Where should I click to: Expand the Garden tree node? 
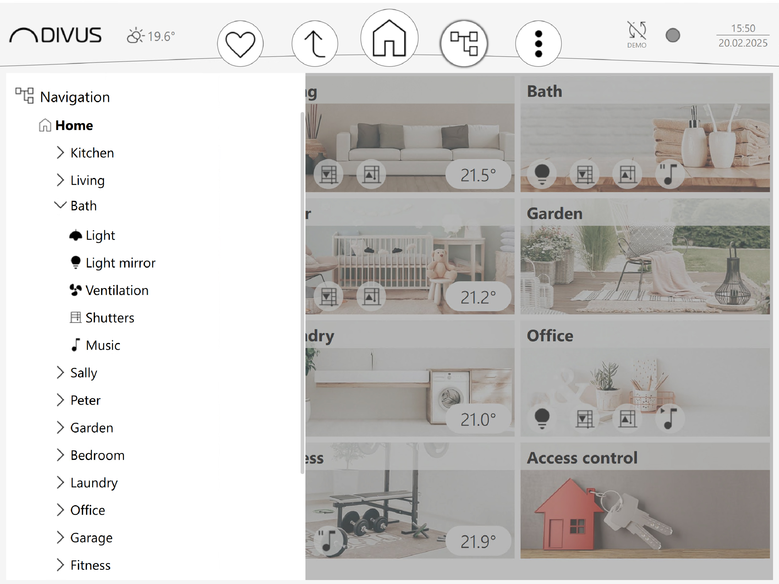[x=60, y=427]
